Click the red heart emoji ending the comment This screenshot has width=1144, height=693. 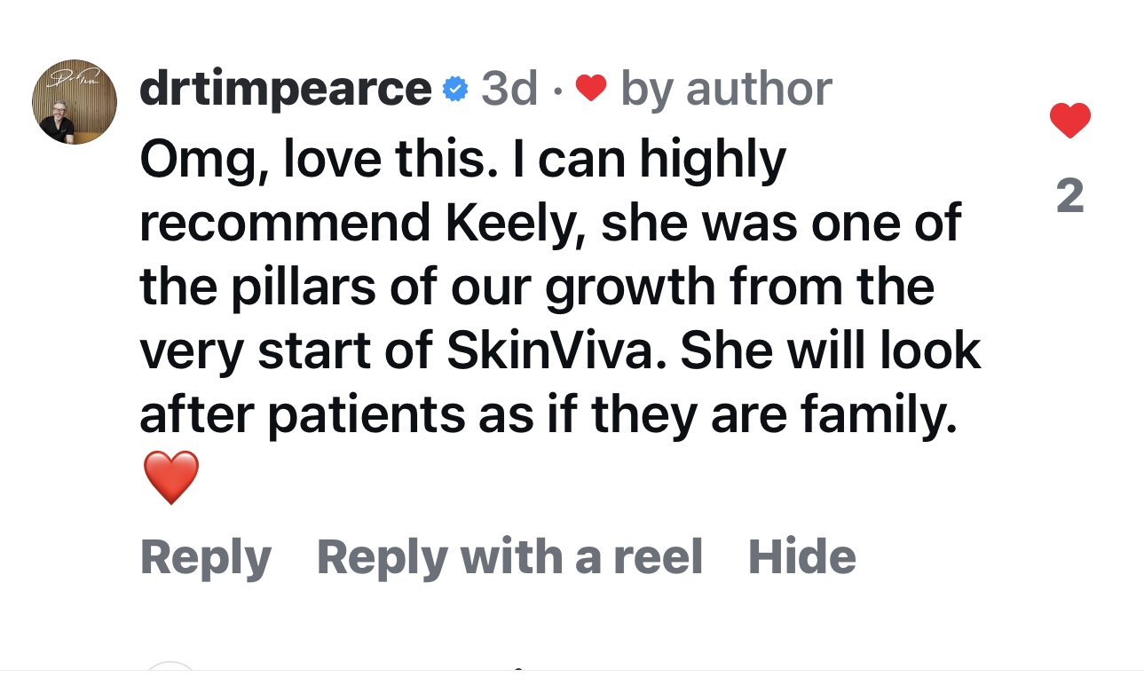point(170,477)
